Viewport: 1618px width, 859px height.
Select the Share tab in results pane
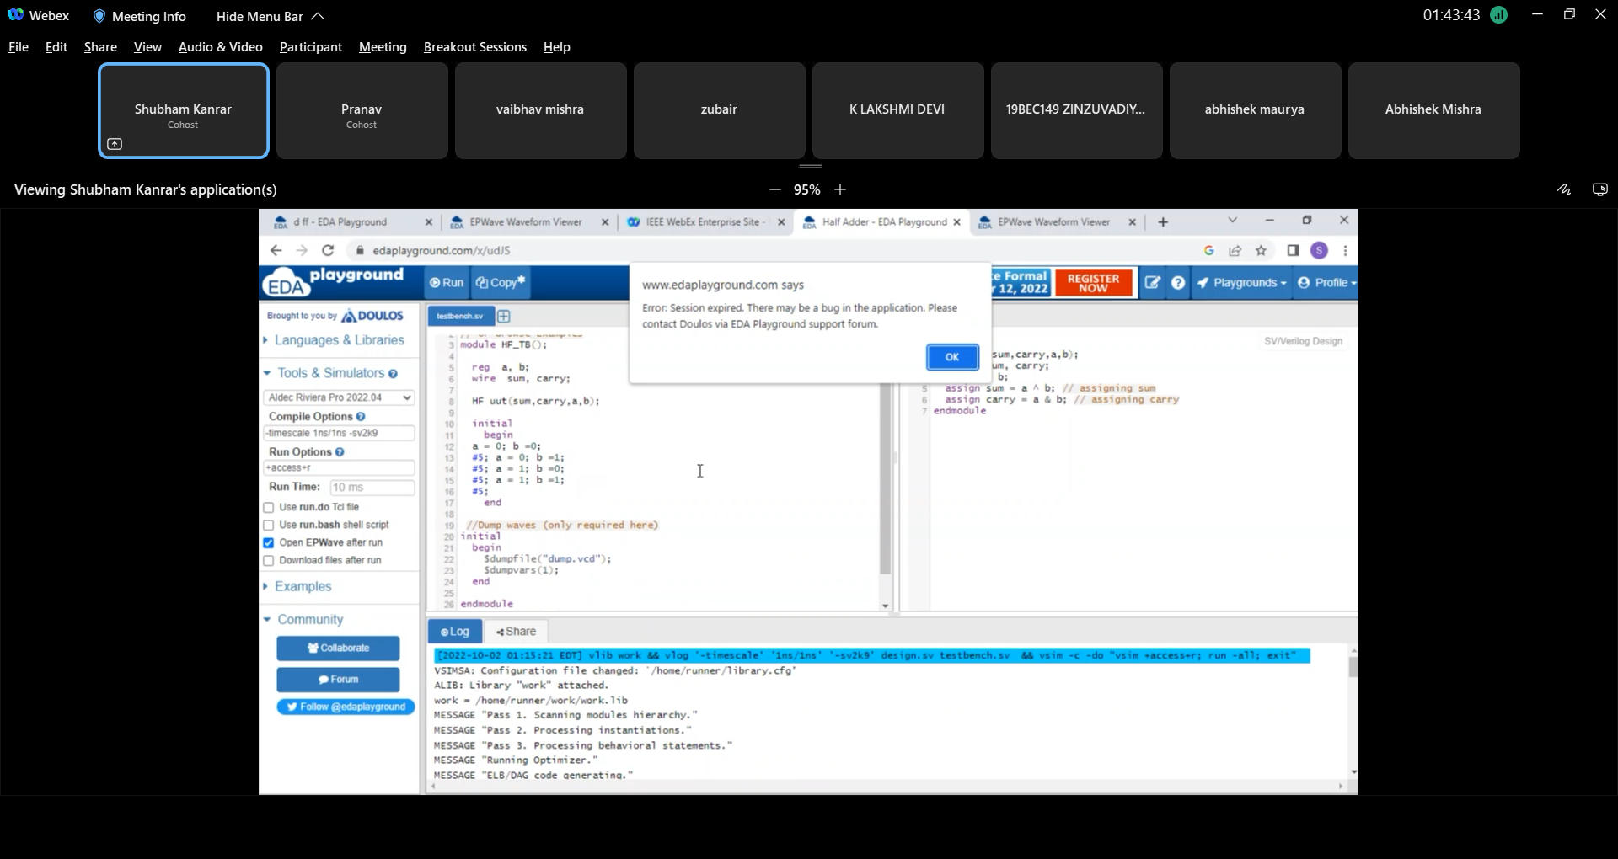(517, 632)
